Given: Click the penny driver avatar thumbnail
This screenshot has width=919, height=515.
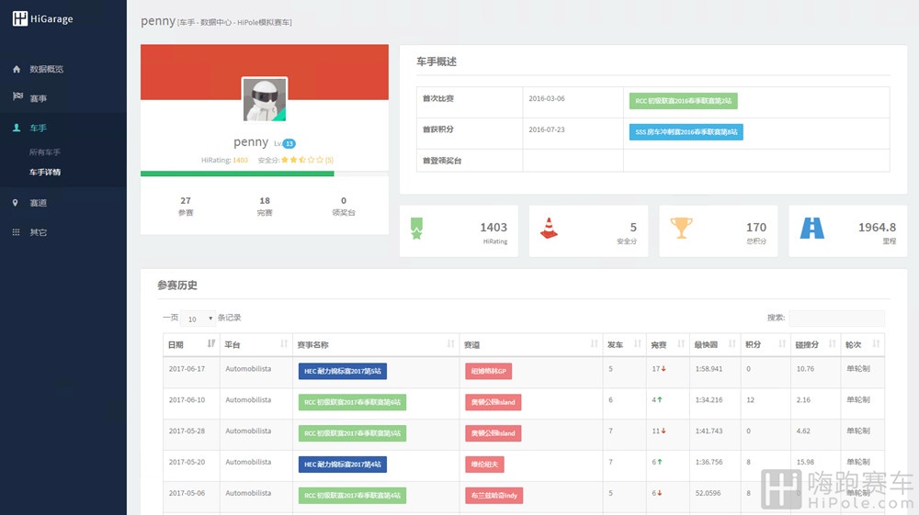Looking at the screenshot, I should pos(265,100).
